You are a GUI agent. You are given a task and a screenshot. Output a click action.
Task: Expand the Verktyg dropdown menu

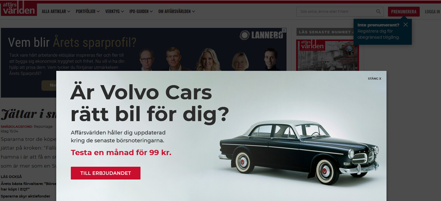115,12
